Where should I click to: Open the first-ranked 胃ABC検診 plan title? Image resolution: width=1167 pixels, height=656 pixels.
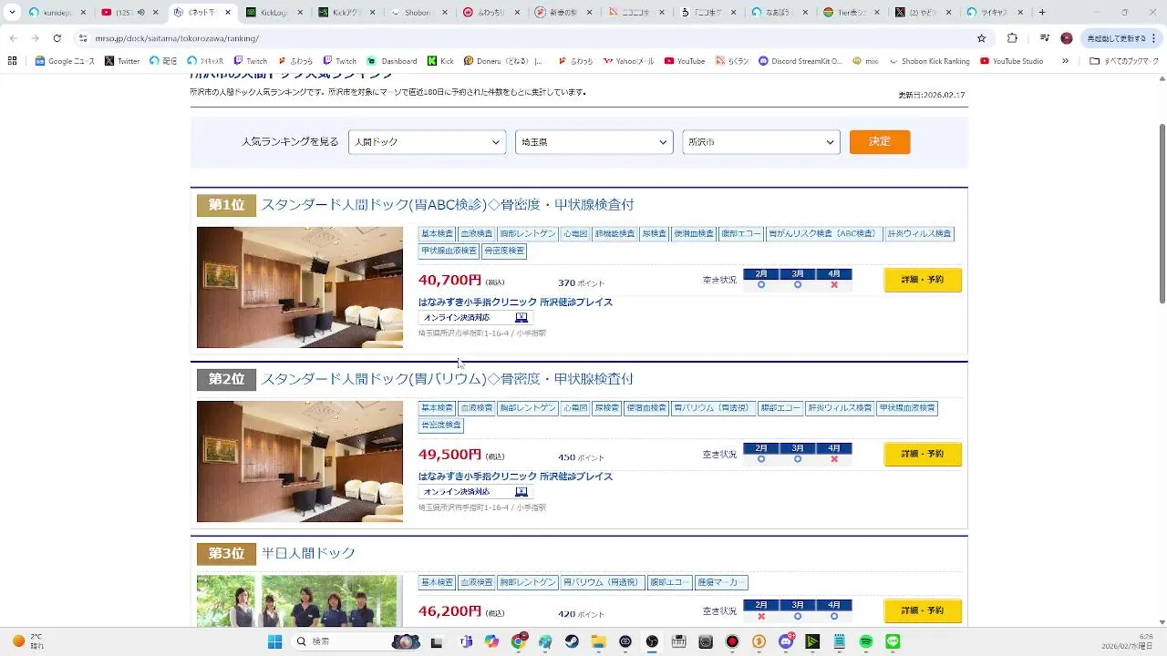point(447,205)
